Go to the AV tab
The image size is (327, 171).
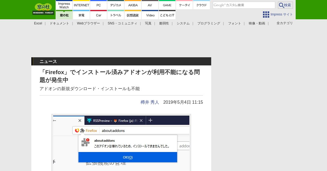150,5
